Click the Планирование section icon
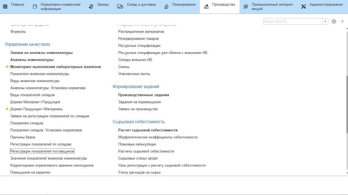This screenshot has height=195, width=348. point(166,7)
